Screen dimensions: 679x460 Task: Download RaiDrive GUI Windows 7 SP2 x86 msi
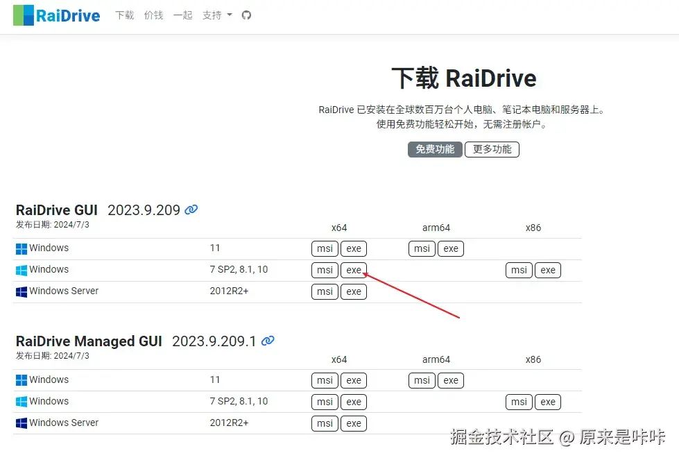[x=519, y=271]
